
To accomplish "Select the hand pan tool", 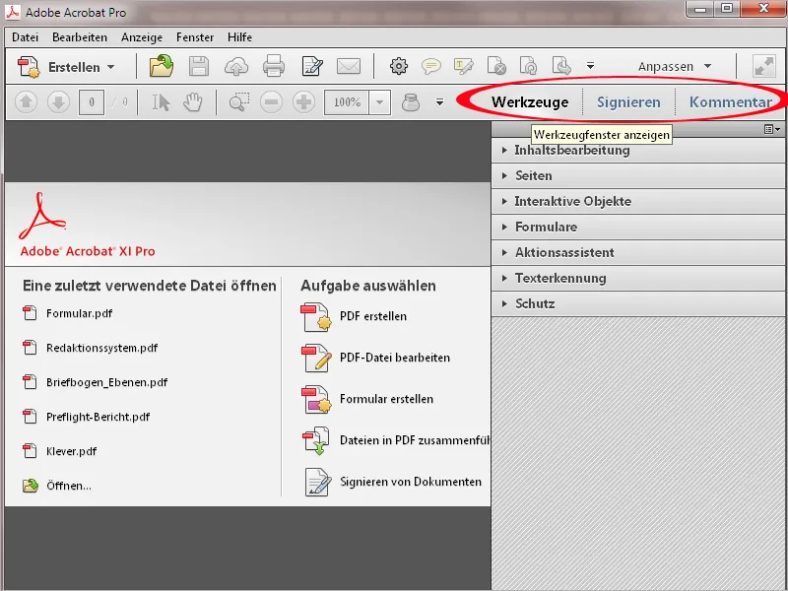I will point(192,102).
